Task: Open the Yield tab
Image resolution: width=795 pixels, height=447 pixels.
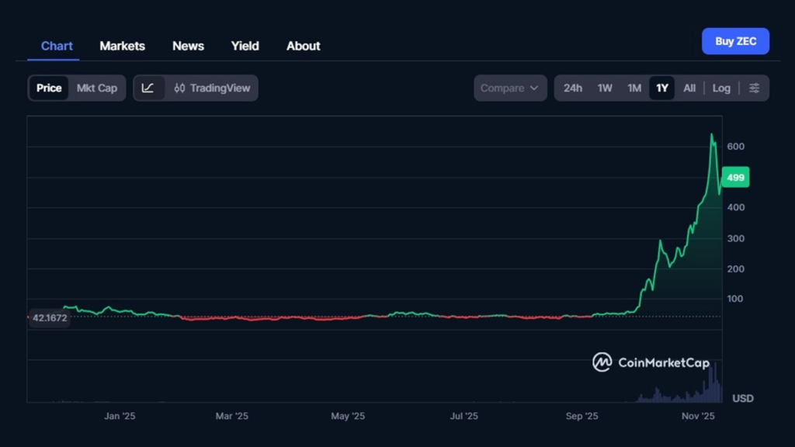Action: (x=245, y=46)
